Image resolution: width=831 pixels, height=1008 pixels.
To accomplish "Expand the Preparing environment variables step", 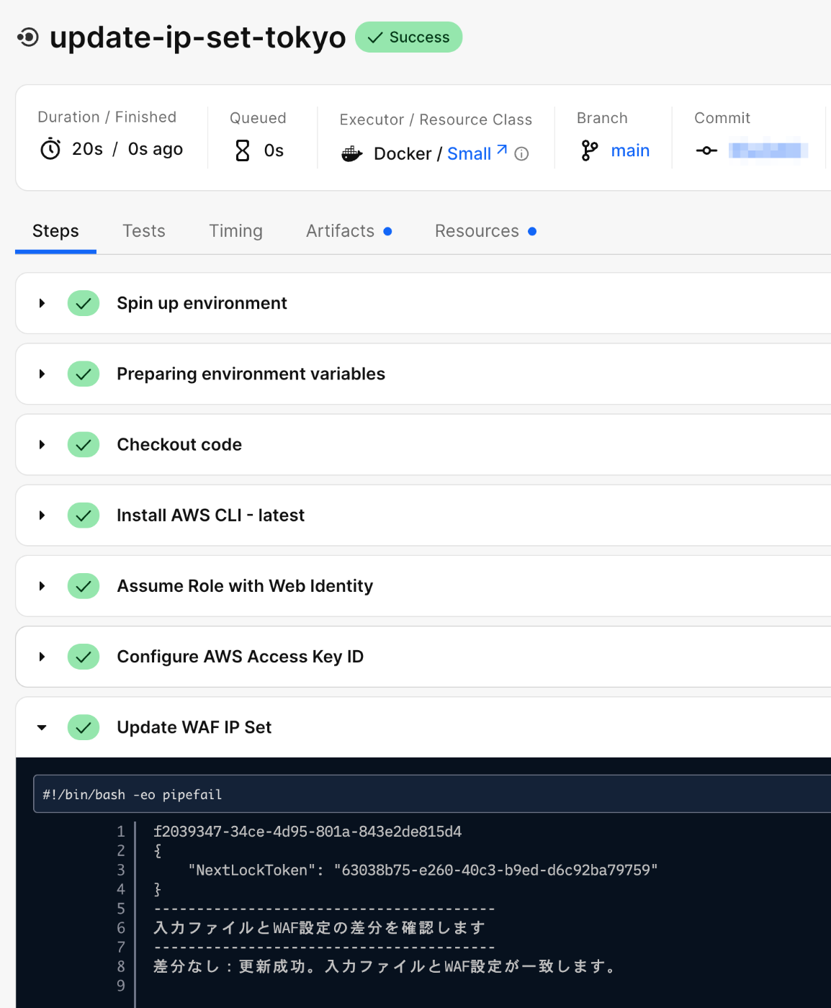I will click(42, 374).
